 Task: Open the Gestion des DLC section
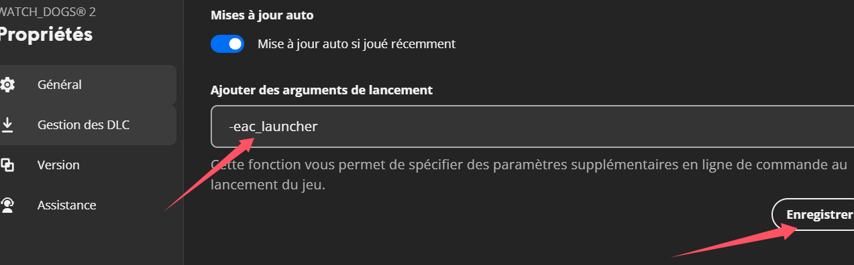click(88, 125)
